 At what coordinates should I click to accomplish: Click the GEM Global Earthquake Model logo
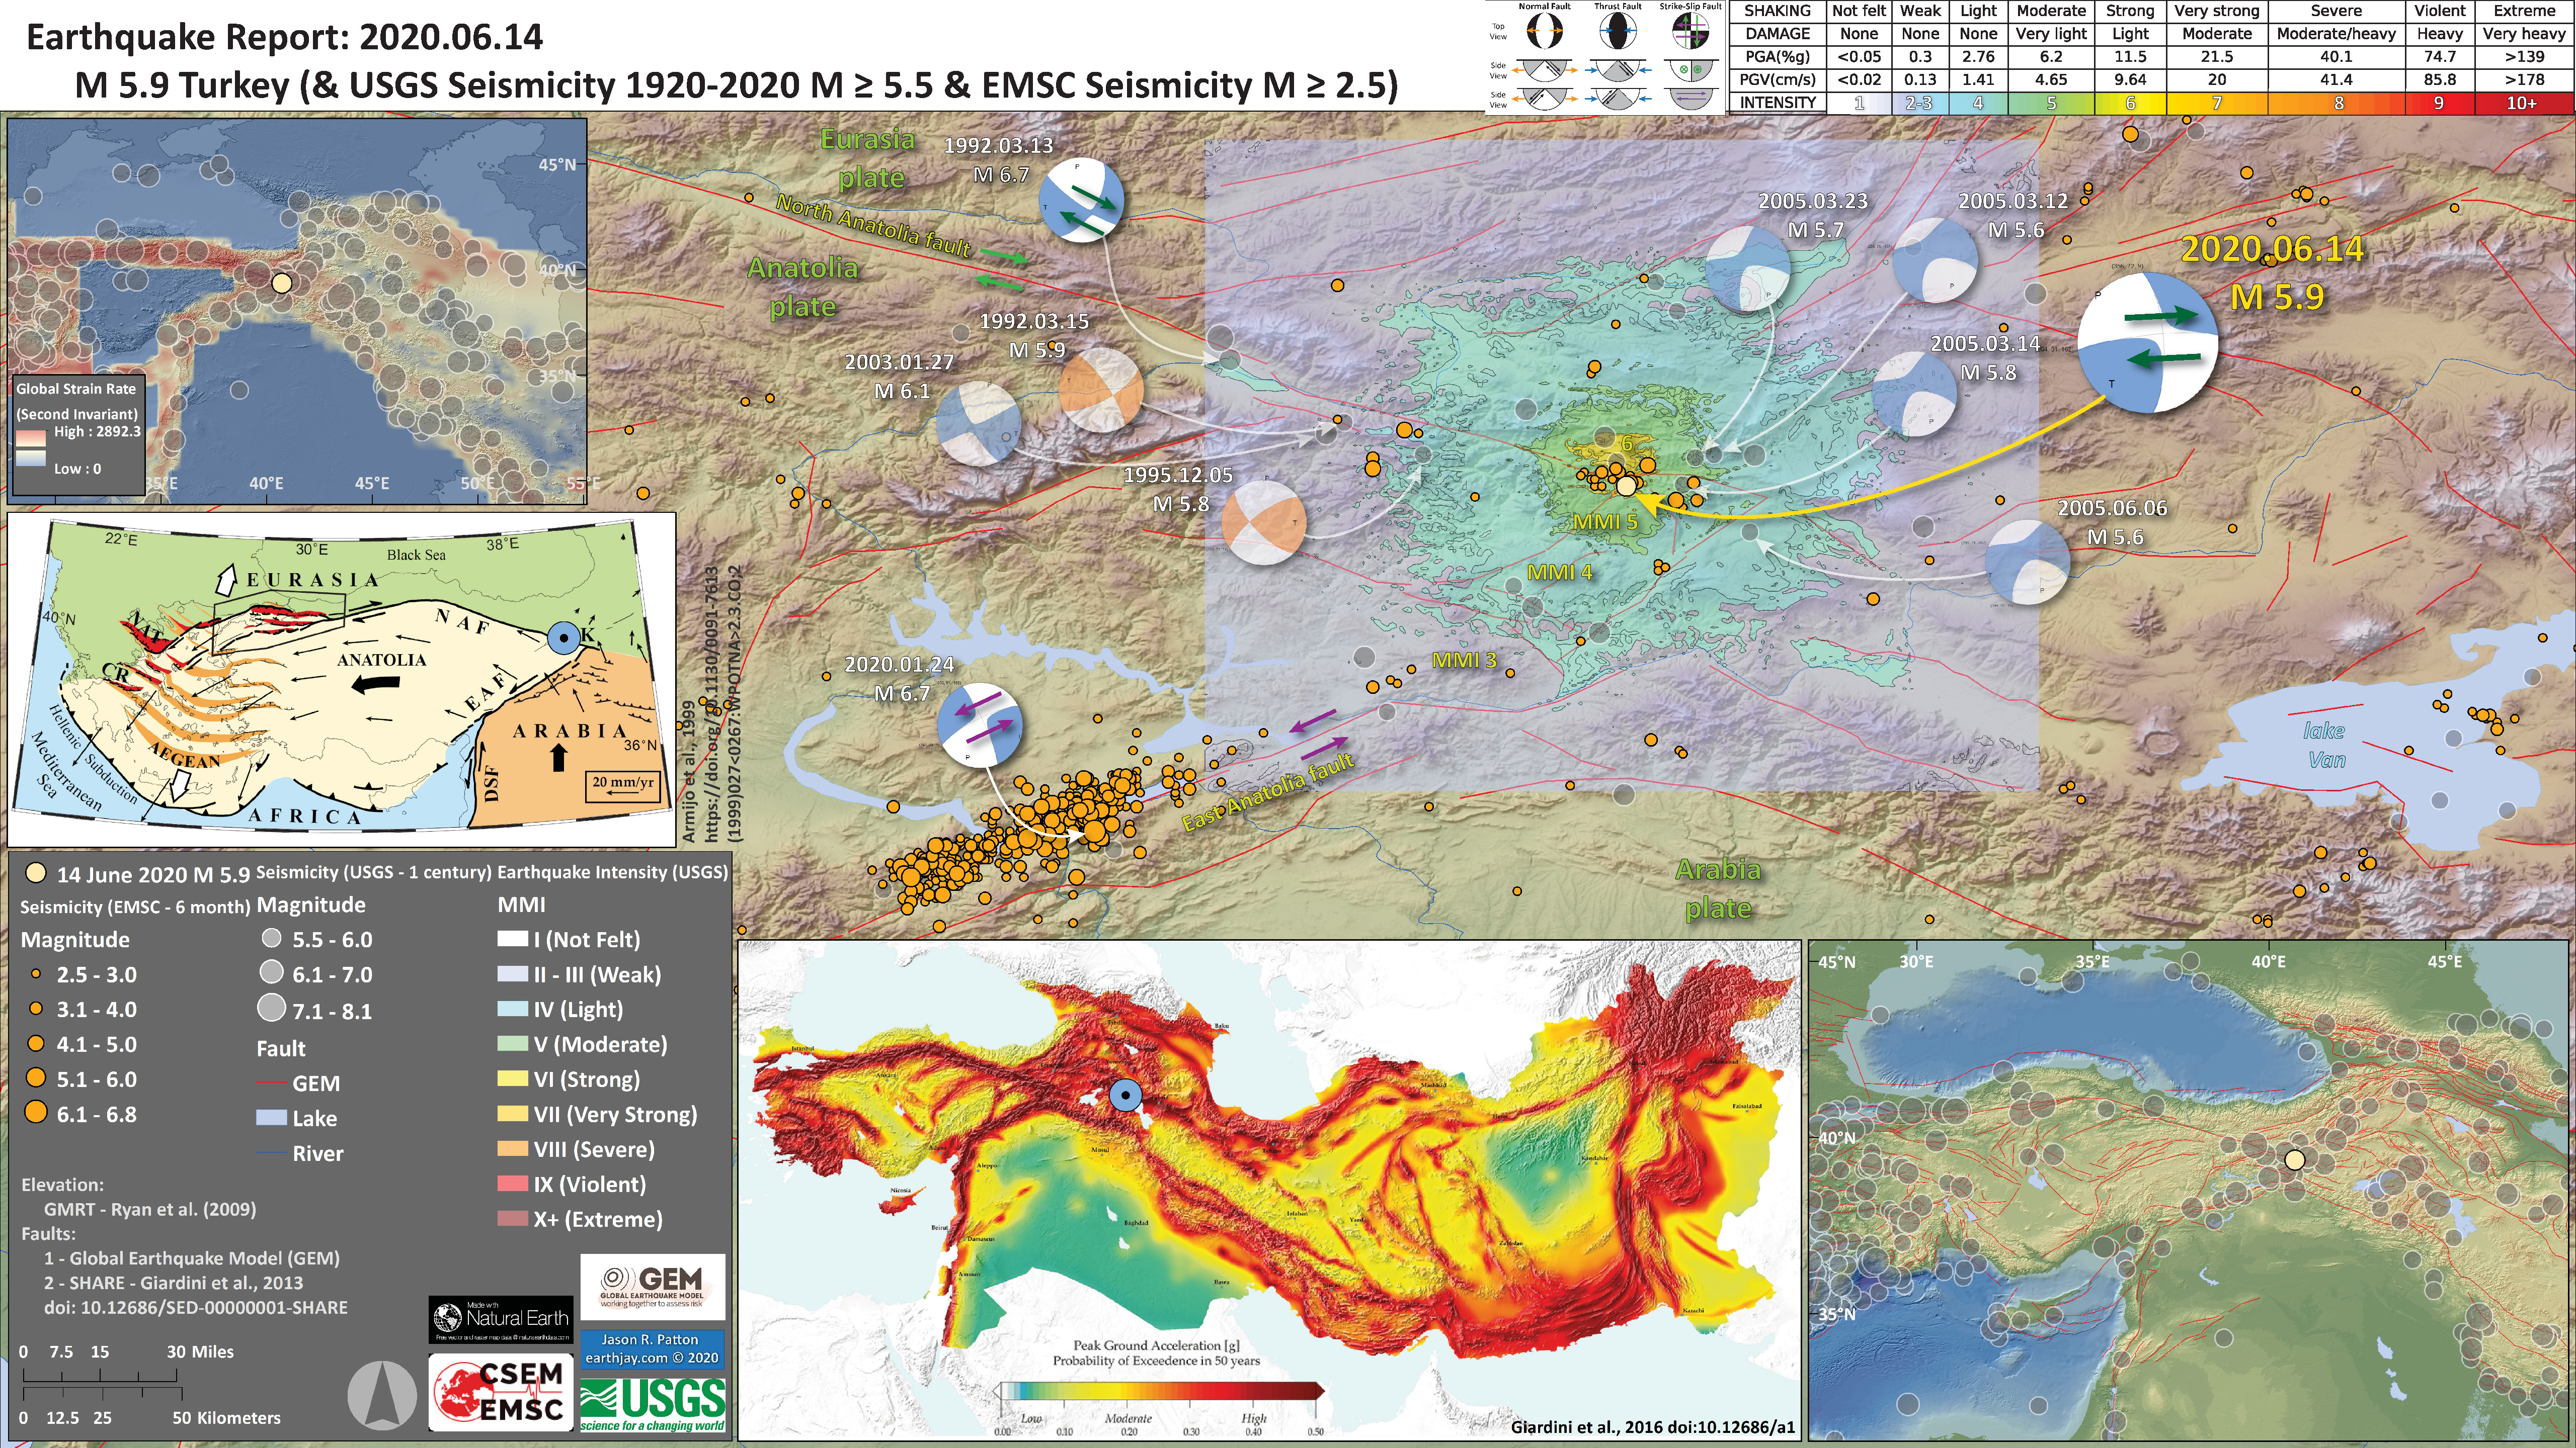point(652,1286)
